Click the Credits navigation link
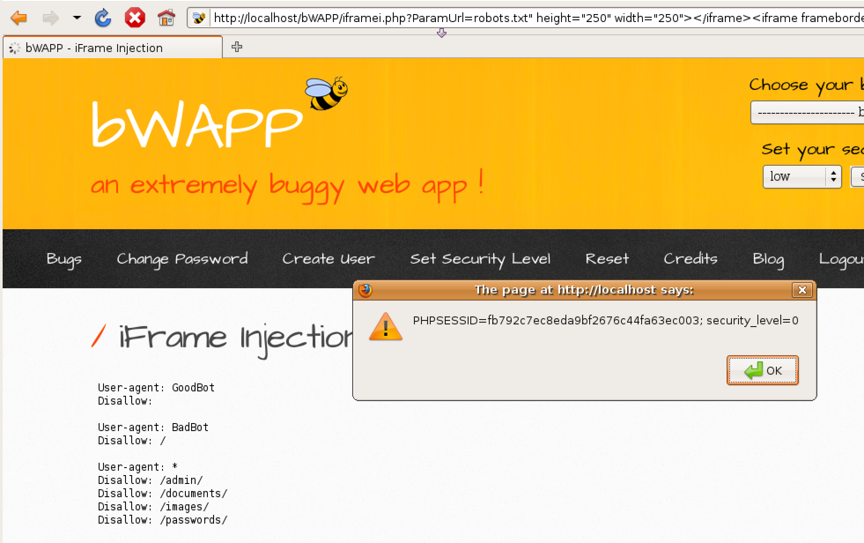 (x=690, y=259)
